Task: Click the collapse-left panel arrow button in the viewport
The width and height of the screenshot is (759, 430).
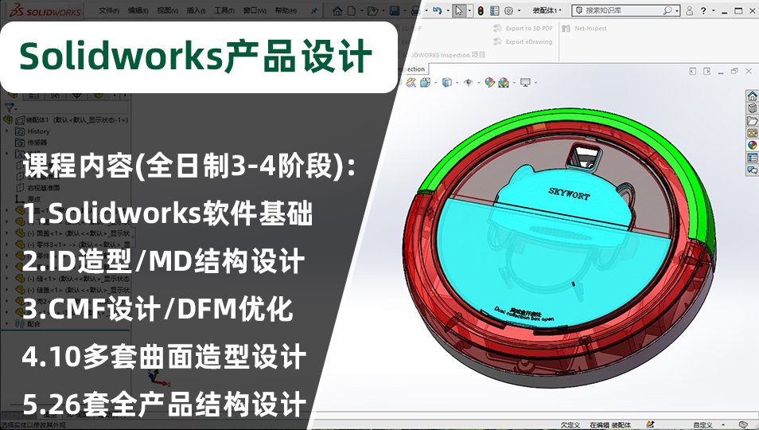Action: pos(692,71)
